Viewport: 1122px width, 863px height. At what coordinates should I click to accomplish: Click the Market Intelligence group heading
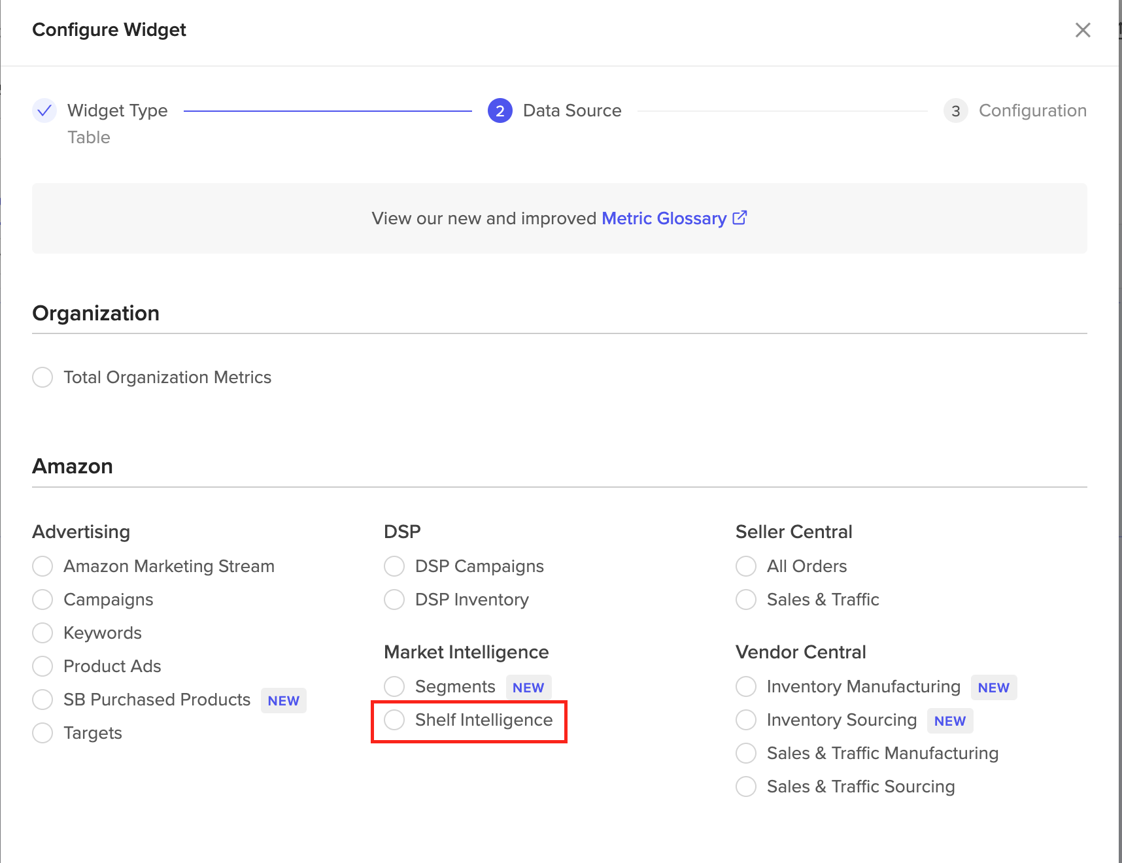(466, 652)
